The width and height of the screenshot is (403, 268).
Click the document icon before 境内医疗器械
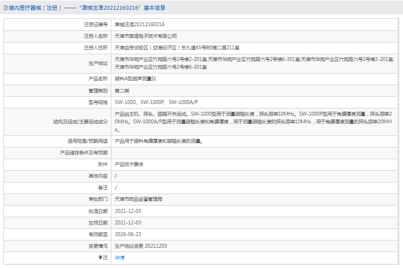click(6, 8)
